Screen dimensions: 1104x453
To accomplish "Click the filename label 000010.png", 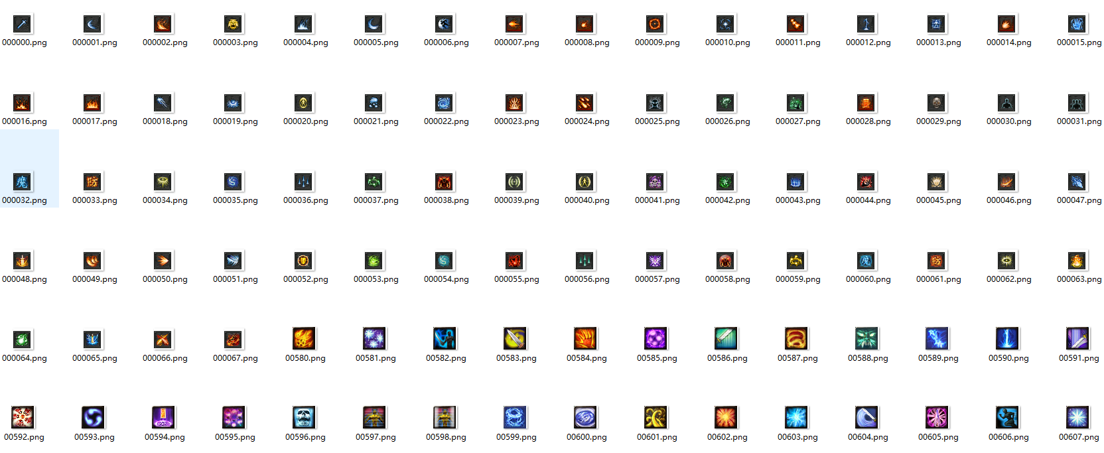I will tap(727, 42).
